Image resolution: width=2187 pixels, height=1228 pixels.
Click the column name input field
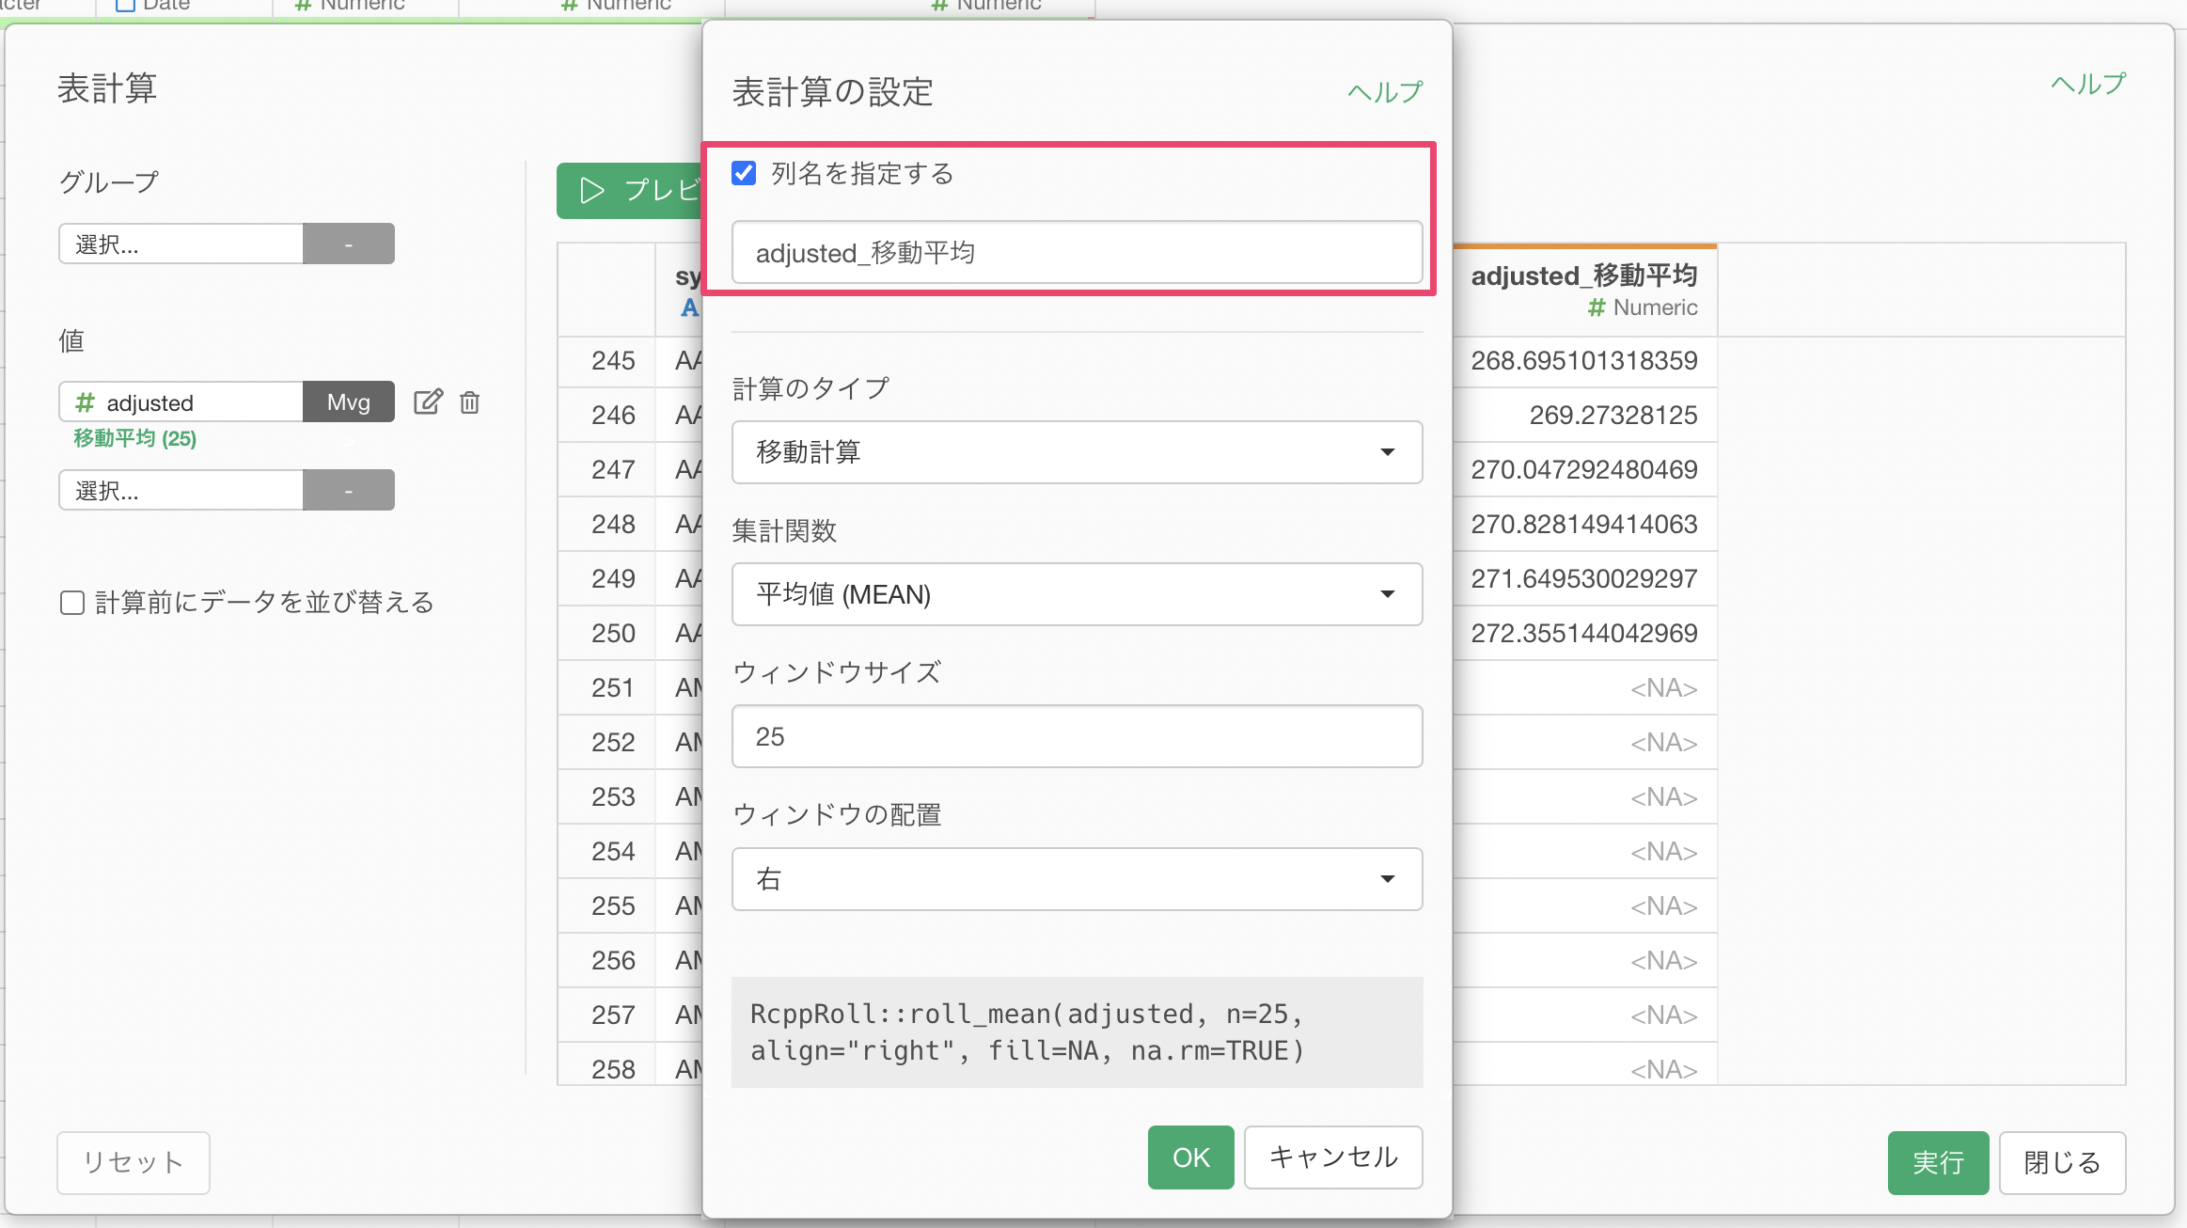coord(1076,253)
